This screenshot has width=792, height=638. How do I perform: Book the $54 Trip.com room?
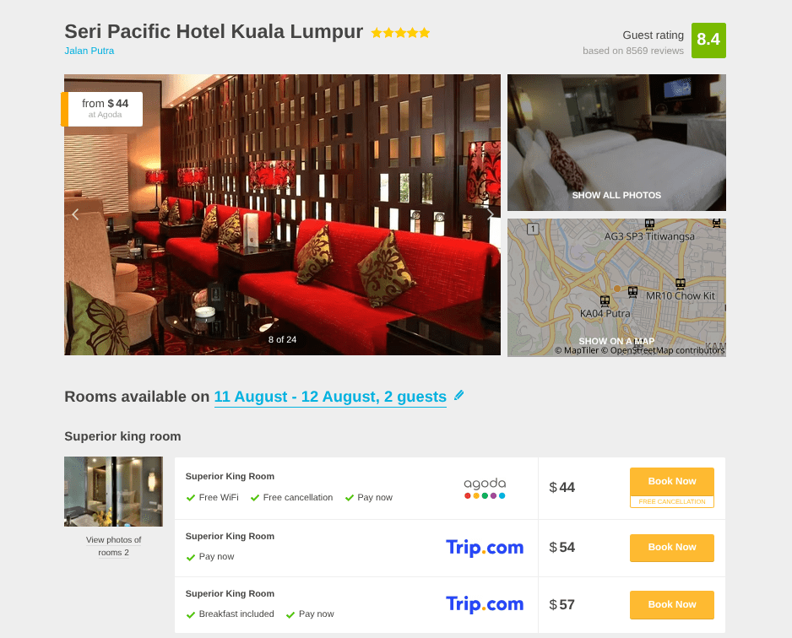tap(672, 548)
